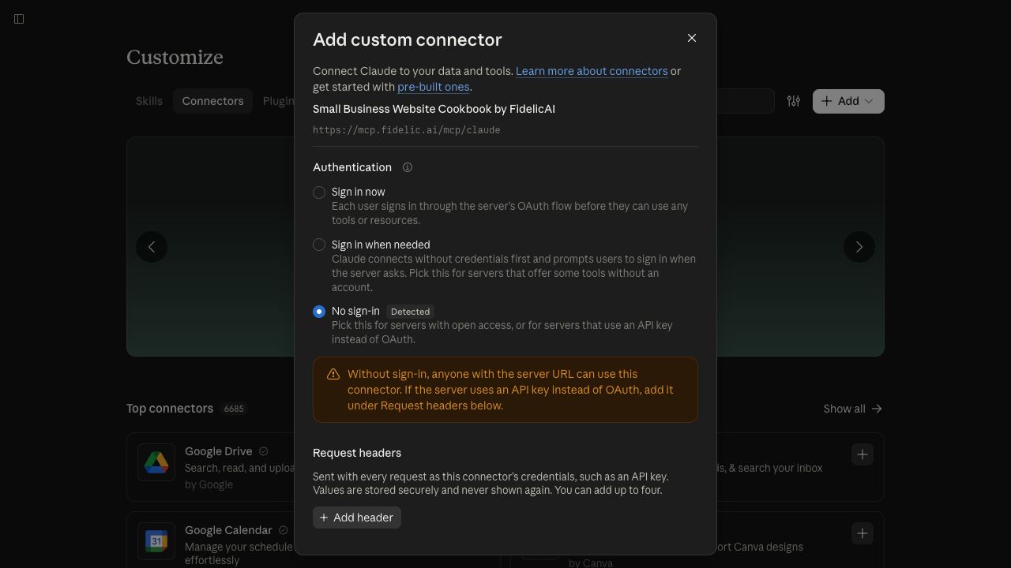Click the Customize page heading

[x=175, y=58]
